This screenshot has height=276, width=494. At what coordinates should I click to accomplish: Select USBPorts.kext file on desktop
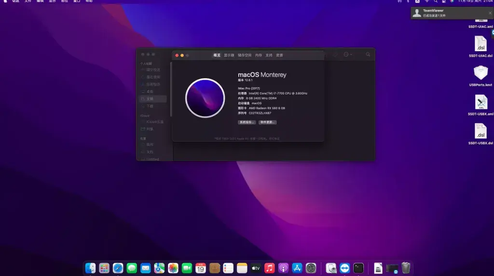(x=481, y=76)
